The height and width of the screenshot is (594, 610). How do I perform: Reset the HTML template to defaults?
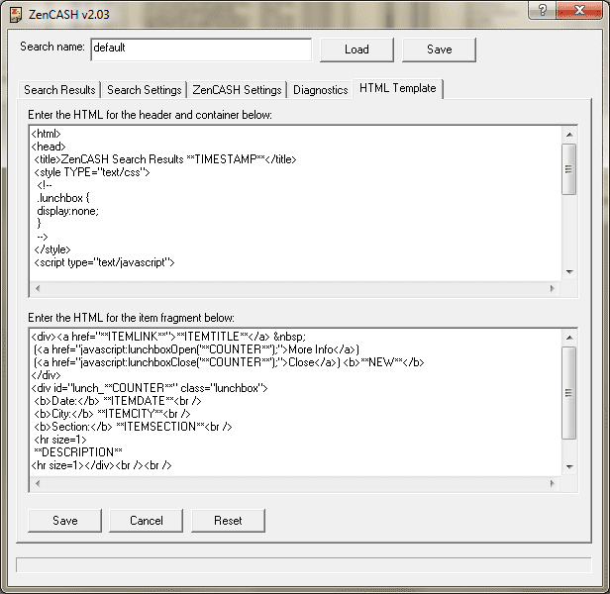[228, 521]
